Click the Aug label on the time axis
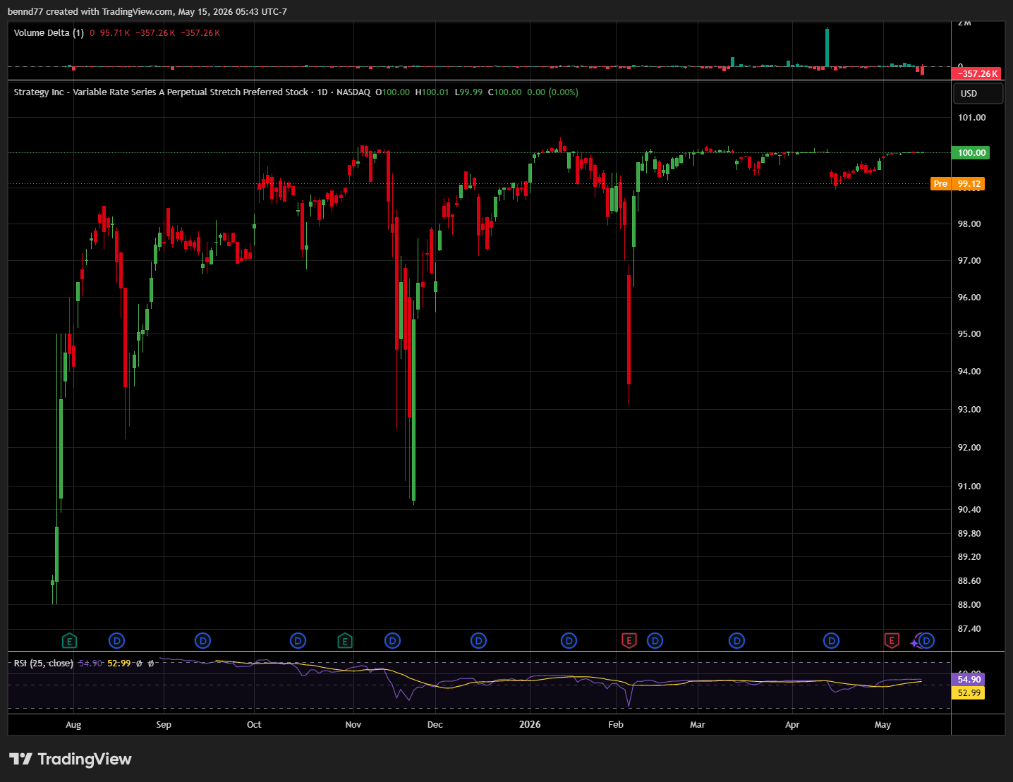This screenshot has height=782, width=1013. click(73, 725)
